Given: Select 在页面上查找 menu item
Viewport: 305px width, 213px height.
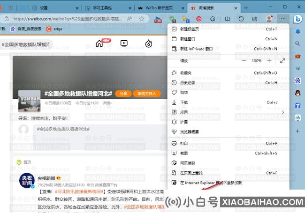Looking at the screenshot, I should (x=229, y=173).
